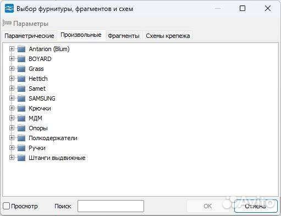Enable the Просмотр checkbox
The height and width of the screenshot is (216, 281).
(6, 206)
